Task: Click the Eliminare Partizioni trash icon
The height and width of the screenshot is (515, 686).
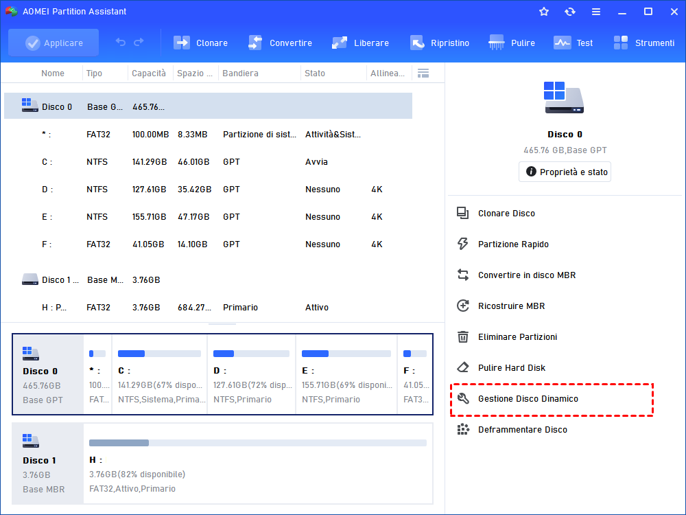Action: (x=463, y=336)
